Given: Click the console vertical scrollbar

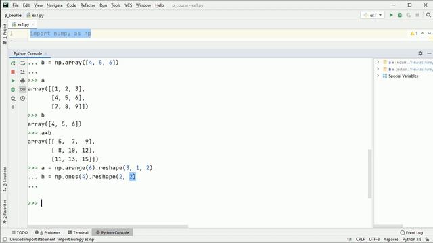Looking at the screenshot, I should 369,173.
